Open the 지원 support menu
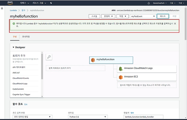The height and width of the screenshot is (120, 187). click(x=181, y=3)
